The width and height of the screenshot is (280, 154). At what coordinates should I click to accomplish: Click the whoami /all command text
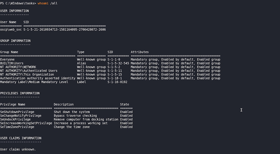(47, 3)
